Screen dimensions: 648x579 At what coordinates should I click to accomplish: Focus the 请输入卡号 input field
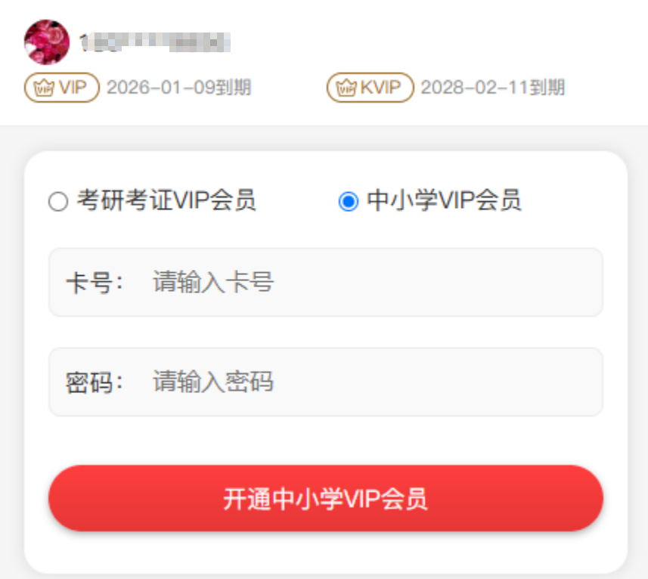[326, 283]
